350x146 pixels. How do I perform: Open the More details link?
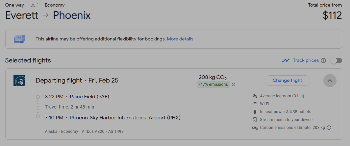[180, 39]
